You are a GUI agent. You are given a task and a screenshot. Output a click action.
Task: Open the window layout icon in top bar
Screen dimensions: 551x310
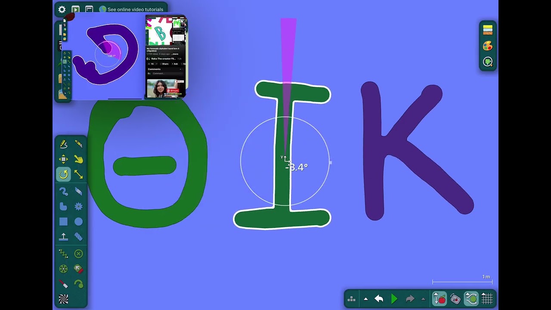click(x=89, y=9)
